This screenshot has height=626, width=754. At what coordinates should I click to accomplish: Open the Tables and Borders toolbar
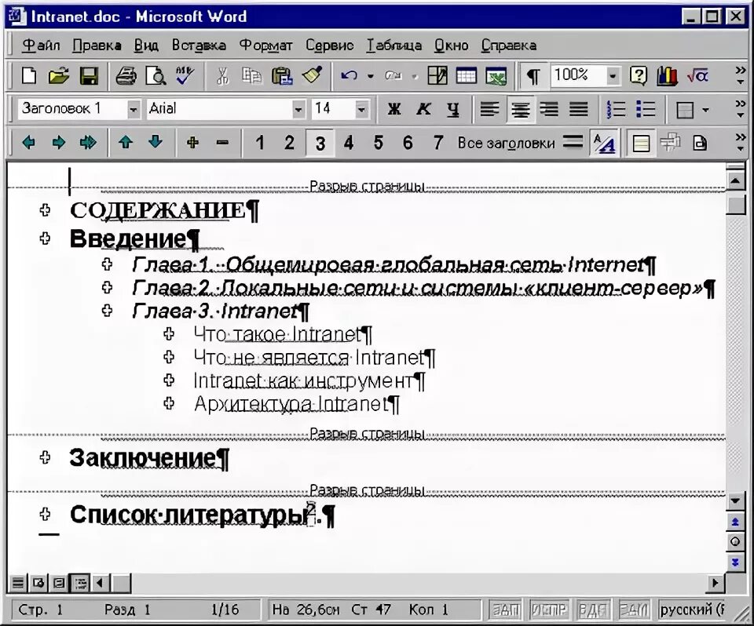click(437, 76)
